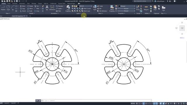Activate the Array command

click(37, 11)
